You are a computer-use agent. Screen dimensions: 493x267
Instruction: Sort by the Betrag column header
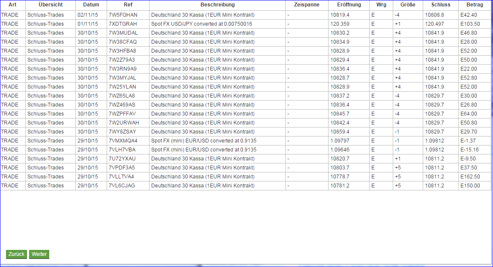tap(475, 5)
